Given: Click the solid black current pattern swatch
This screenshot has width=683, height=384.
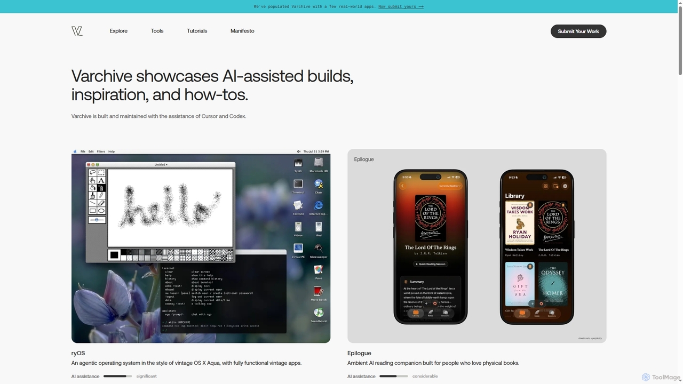Looking at the screenshot, I should coord(114,255).
